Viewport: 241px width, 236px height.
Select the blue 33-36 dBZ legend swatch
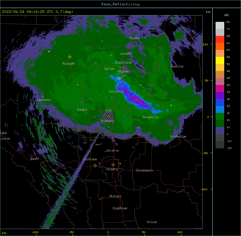tap(220, 102)
